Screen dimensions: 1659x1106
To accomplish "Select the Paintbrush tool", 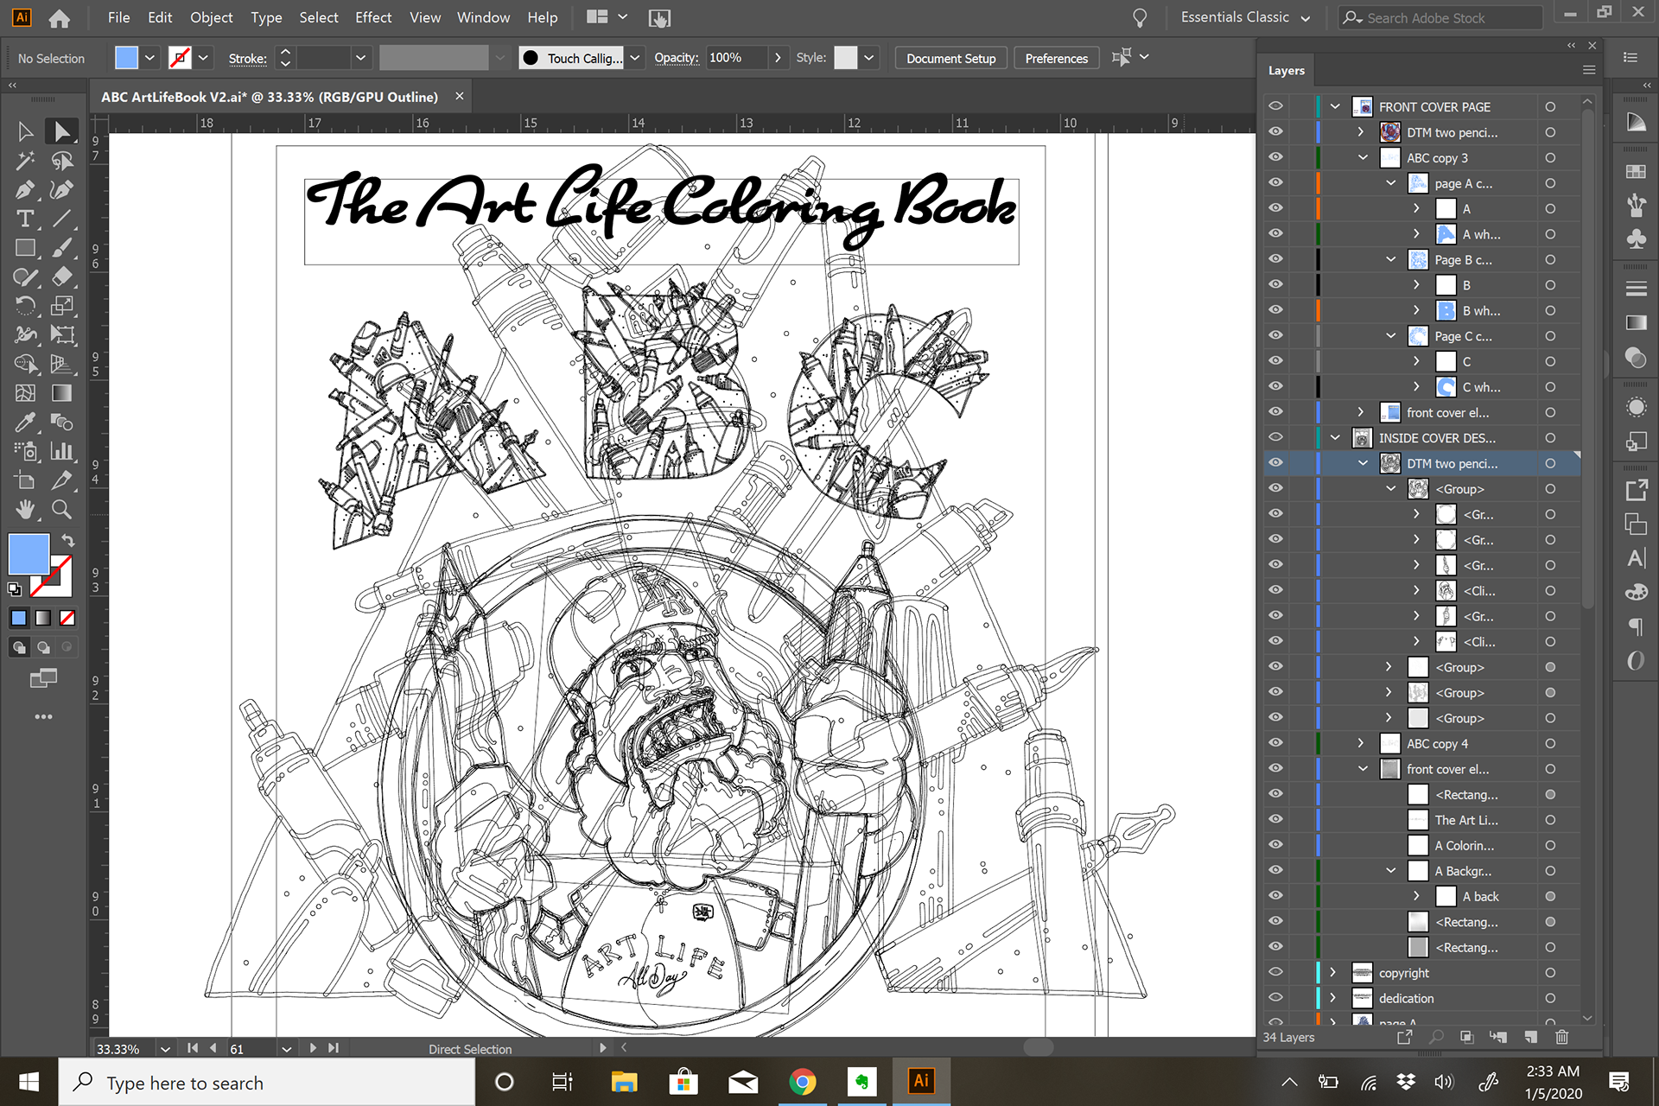I will (x=61, y=248).
